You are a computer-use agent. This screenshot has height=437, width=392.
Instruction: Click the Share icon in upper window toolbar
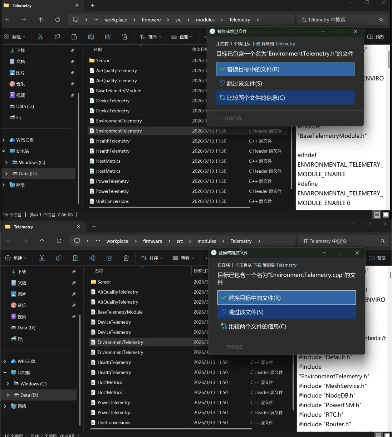click(108, 37)
